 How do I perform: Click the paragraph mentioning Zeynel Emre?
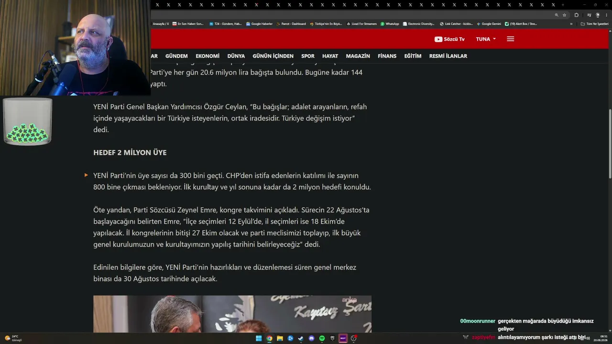pyautogui.click(x=231, y=227)
